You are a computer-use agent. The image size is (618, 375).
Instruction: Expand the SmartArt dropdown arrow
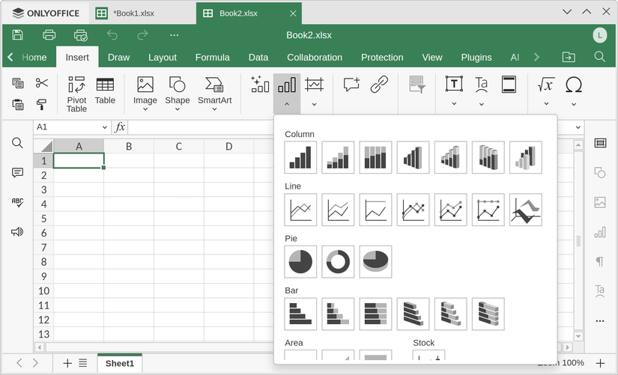click(x=214, y=109)
